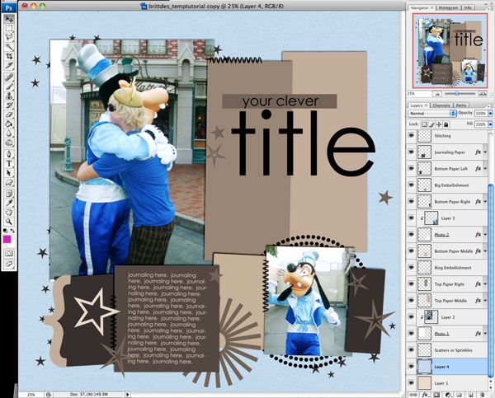Open the Normal blend mode dropdown
This screenshot has width=495, height=398.
point(432,113)
